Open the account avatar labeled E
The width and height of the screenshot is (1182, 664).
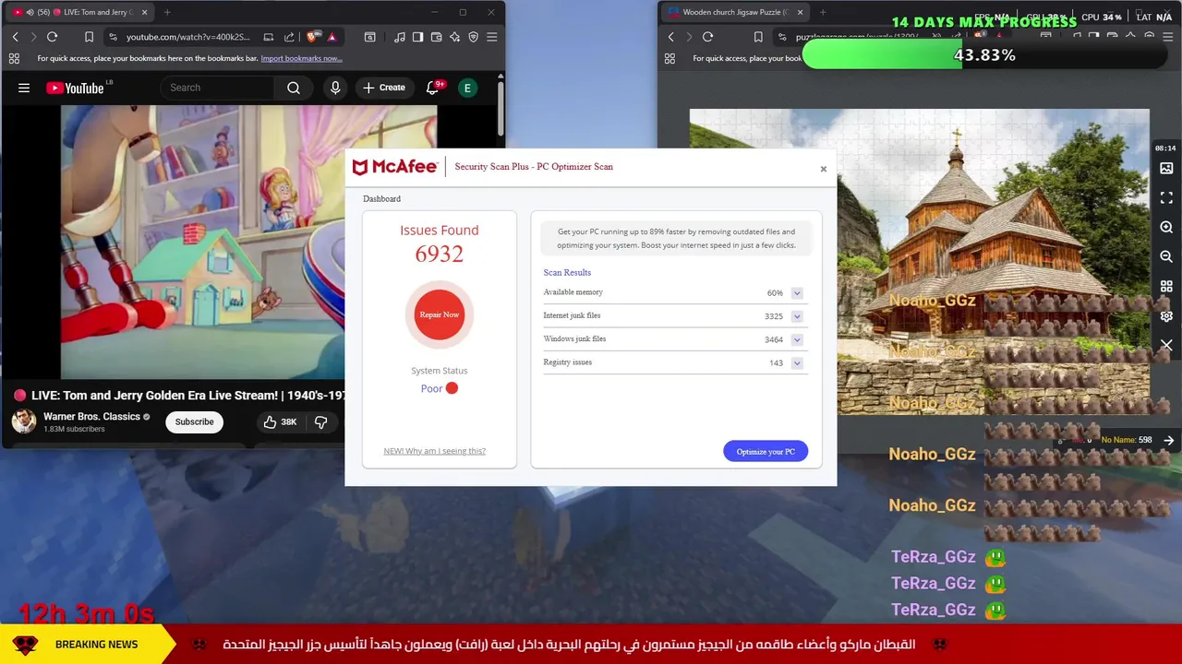(467, 88)
